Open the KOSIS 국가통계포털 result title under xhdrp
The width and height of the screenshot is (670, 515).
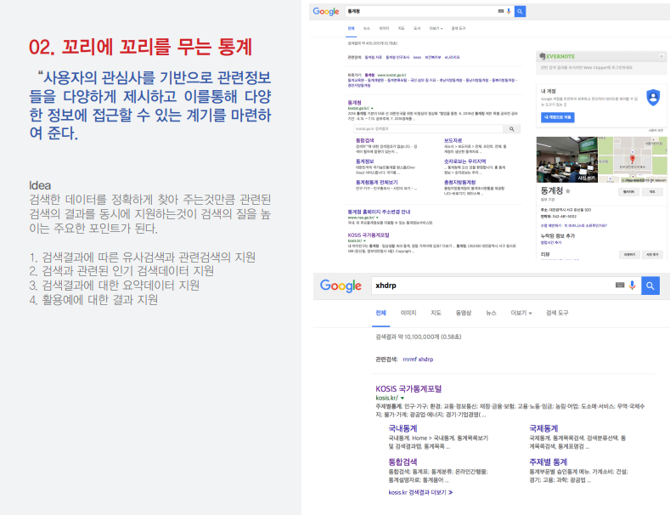click(408, 388)
